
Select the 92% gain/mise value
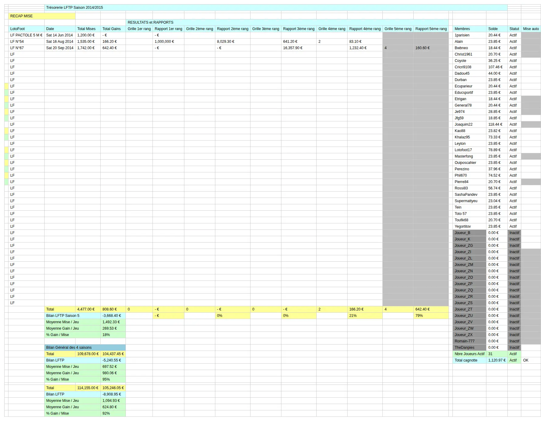tap(113, 413)
